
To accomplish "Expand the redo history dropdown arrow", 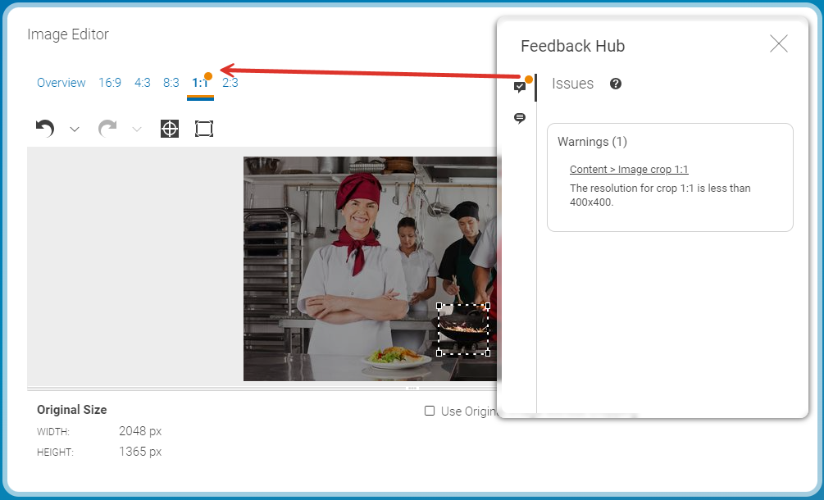I will [x=137, y=130].
